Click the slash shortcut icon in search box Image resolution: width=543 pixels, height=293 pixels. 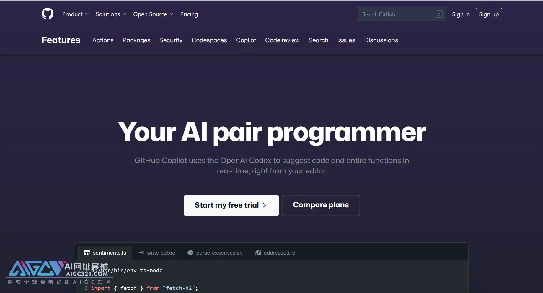click(439, 14)
